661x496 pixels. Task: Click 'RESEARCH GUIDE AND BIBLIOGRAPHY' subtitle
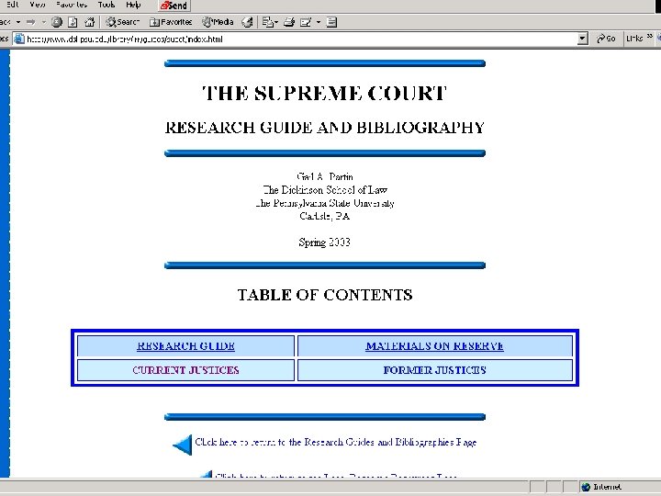pos(325,128)
